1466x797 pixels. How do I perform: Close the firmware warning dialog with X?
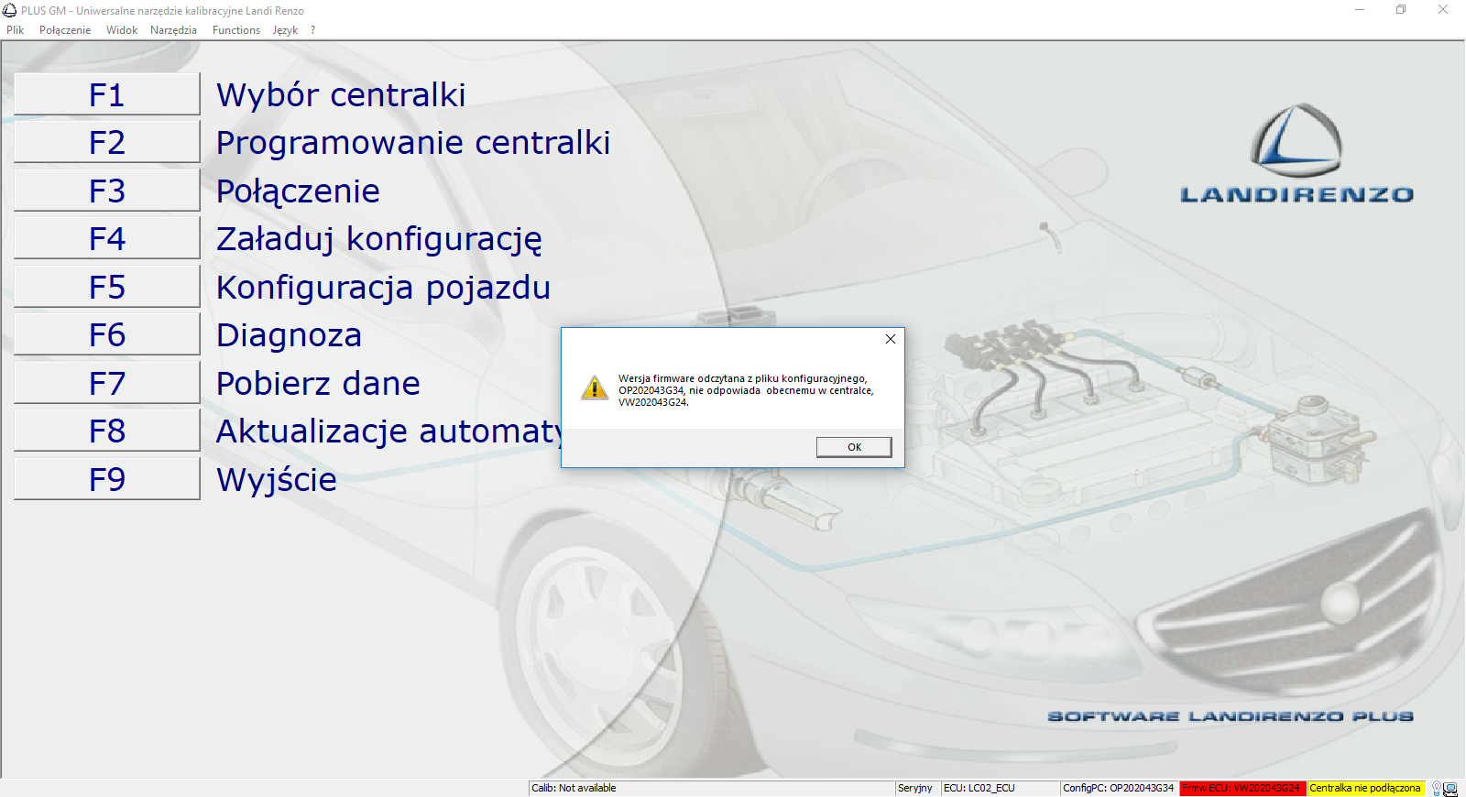click(891, 339)
